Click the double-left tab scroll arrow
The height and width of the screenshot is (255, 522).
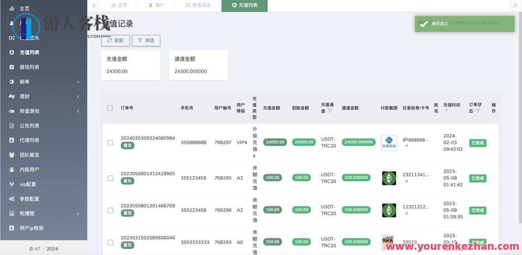[94, 6]
